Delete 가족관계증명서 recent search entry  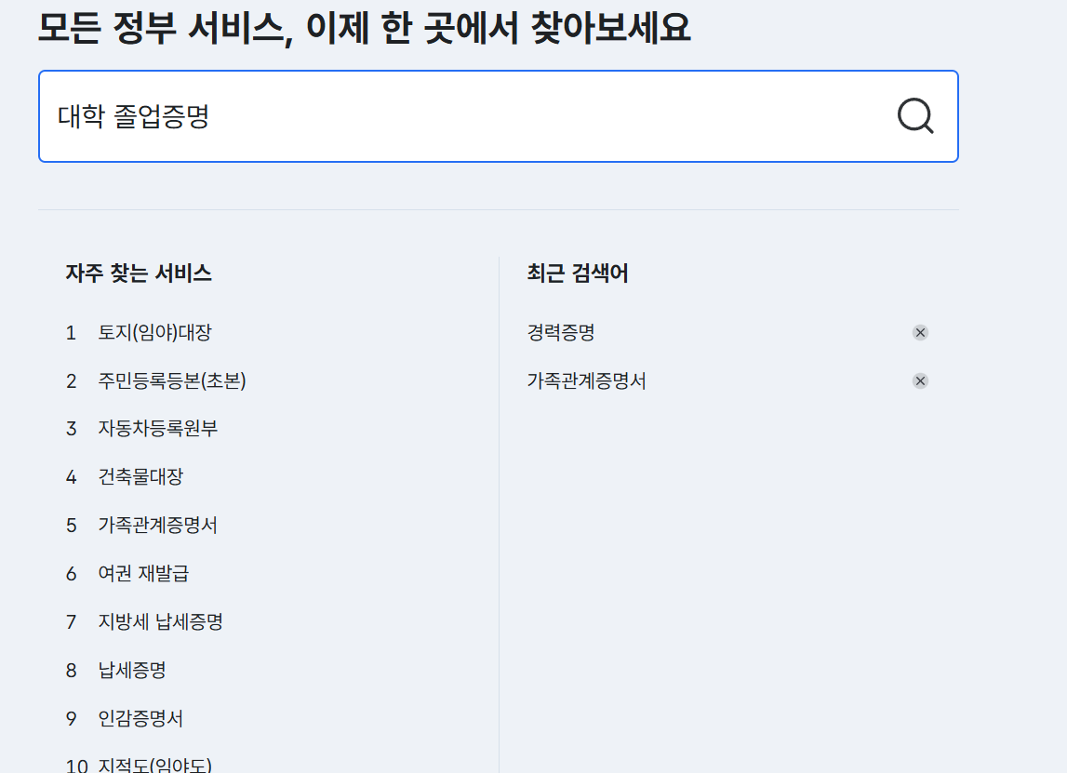920,381
